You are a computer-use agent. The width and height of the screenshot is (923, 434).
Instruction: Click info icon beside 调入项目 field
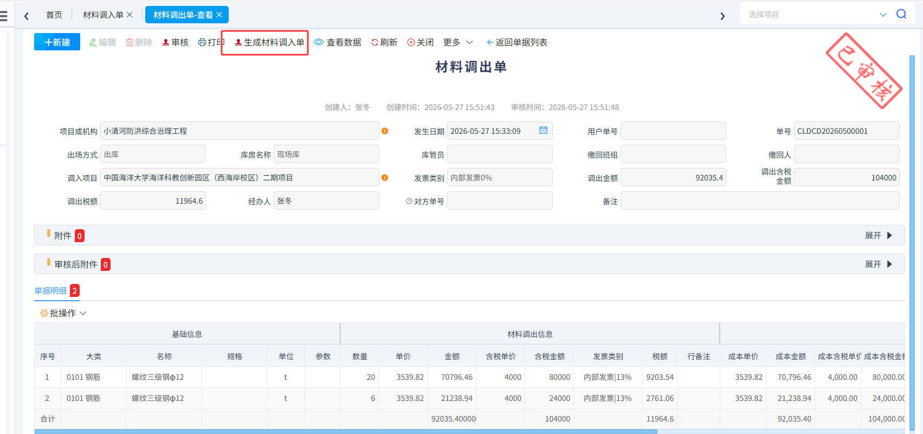point(385,178)
